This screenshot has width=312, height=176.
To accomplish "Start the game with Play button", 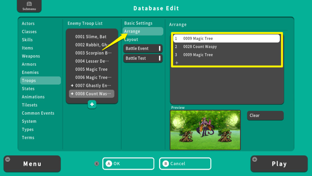I will [279, 164].
